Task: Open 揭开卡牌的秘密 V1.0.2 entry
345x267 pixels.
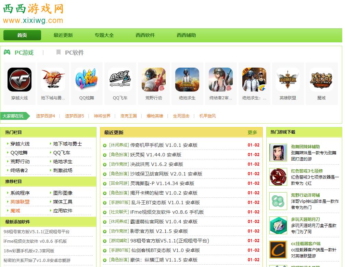Action: (x=164, y=193)
